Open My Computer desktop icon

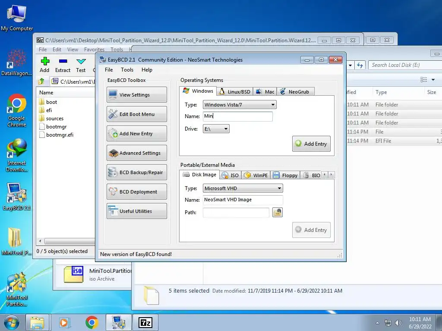[x=17, y=18]
